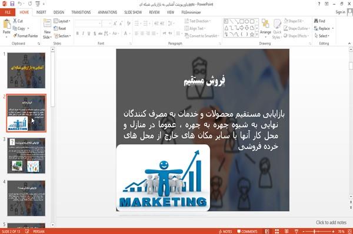Screen dimensions: 353x234
Task: Open PowerPoint Help question mark
Action: click(319, 4)
